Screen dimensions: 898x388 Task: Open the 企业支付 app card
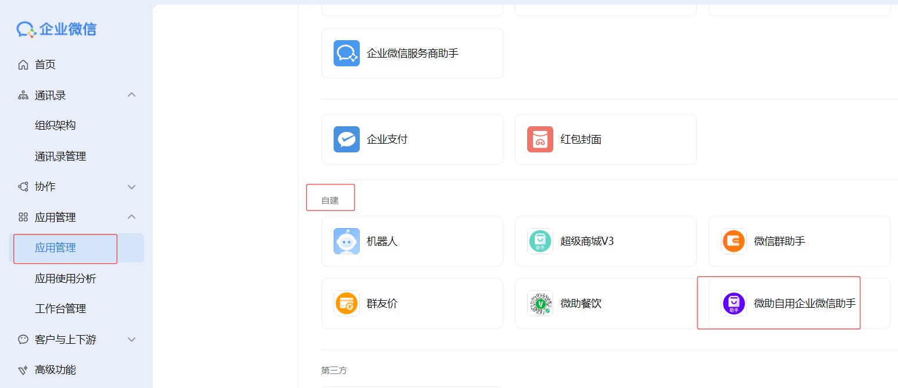pyautogui.click(x=412, y=139)
